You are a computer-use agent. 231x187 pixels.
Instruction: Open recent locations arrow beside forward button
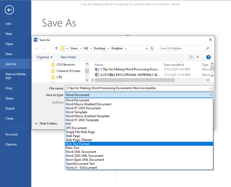[x=51, y=49]
